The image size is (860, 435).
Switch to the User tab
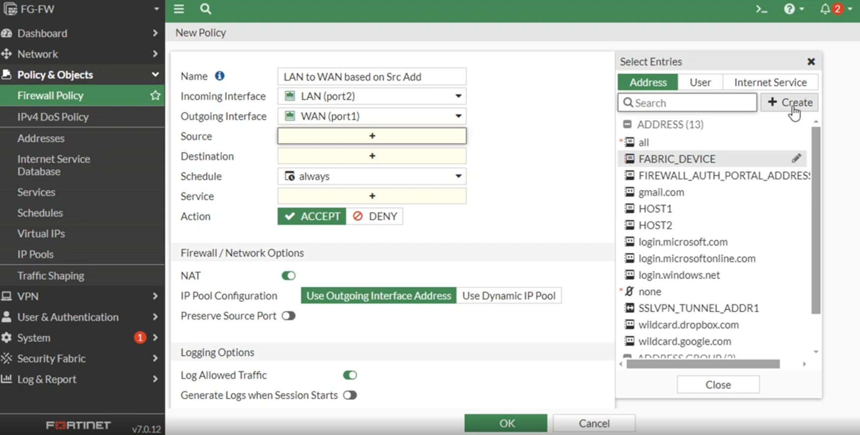coord(700,82)
